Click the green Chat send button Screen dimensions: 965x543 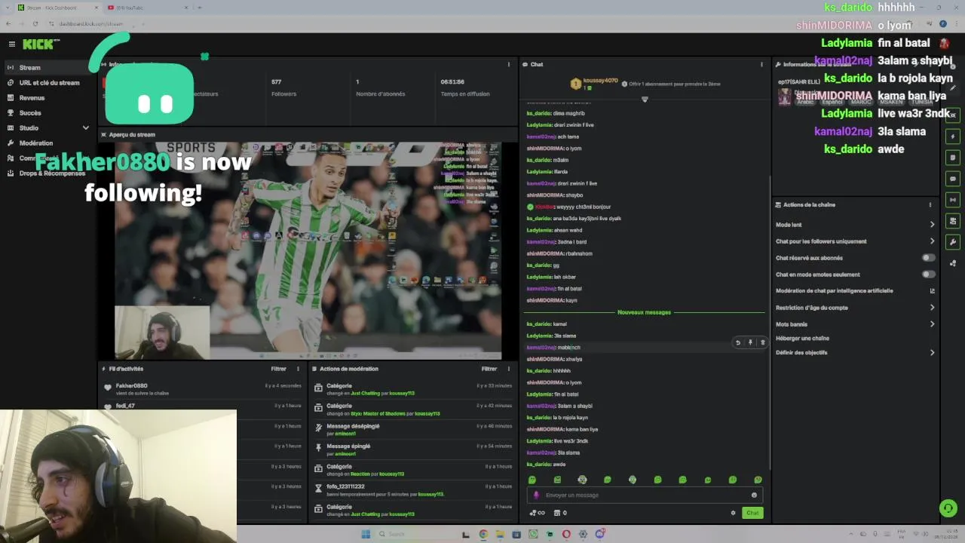tap(752, 513)
